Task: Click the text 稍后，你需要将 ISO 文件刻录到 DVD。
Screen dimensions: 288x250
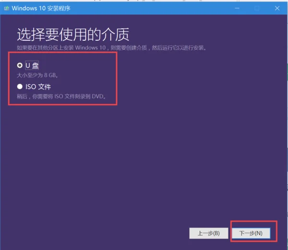Action: 61,96
